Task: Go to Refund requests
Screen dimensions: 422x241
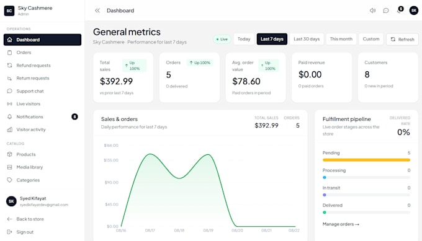Action: pyautogui.click(x=43, y=65)
